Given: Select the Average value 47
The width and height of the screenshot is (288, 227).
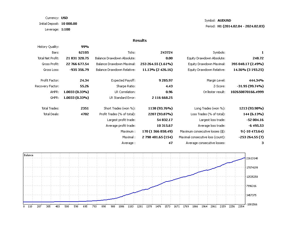Looking at the screenshot, I should pyautogui.click(x=170, y=143).
